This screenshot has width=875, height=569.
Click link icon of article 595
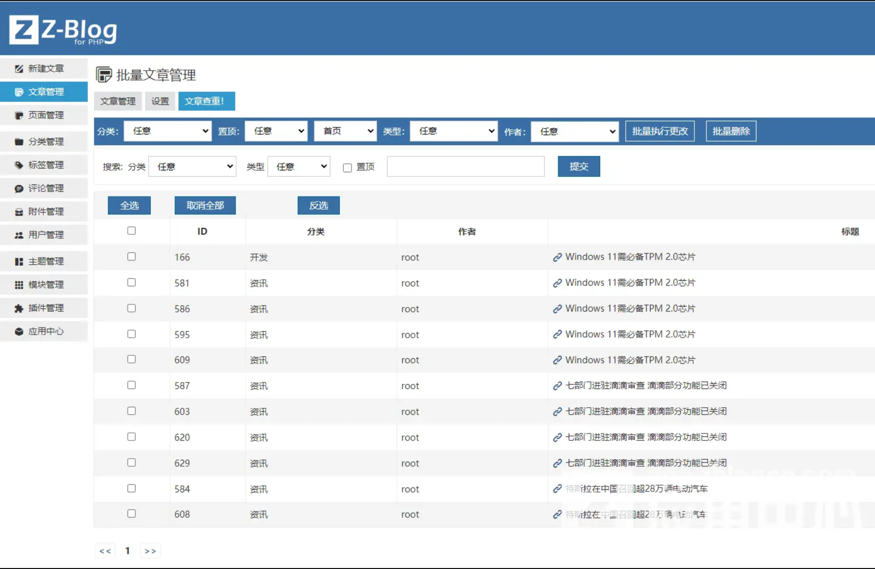point(557,335)
